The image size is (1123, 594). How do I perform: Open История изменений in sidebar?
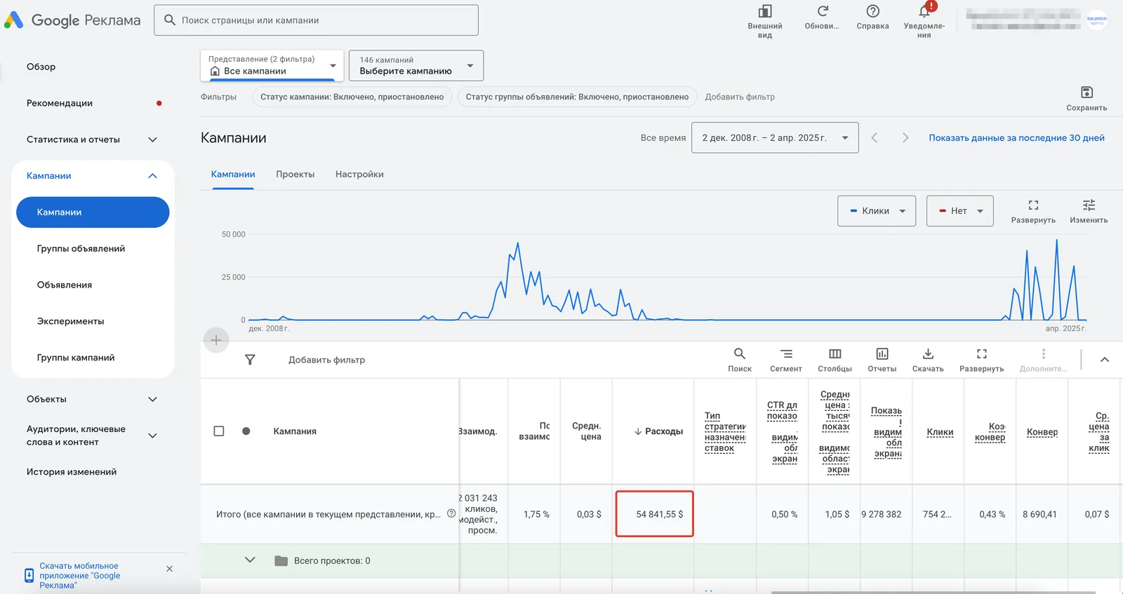pos(72,472)
